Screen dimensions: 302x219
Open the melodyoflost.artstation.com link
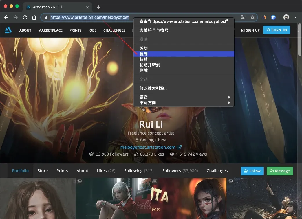148,147
